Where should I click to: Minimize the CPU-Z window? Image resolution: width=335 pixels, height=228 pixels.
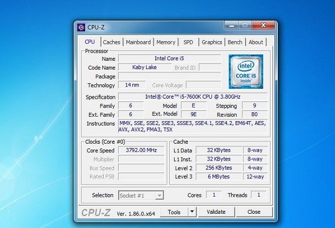231,26
